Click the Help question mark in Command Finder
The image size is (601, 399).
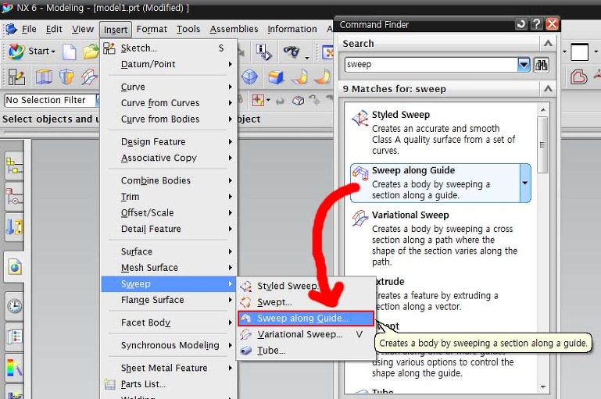[537, 24]
